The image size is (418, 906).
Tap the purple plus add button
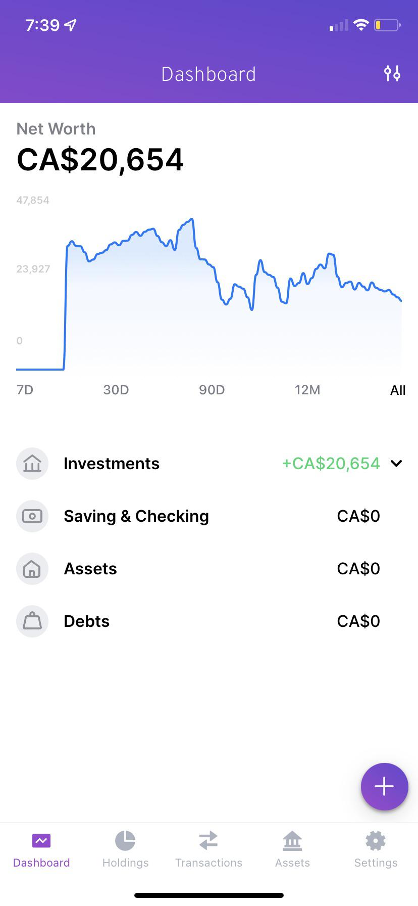click(384, 786)
